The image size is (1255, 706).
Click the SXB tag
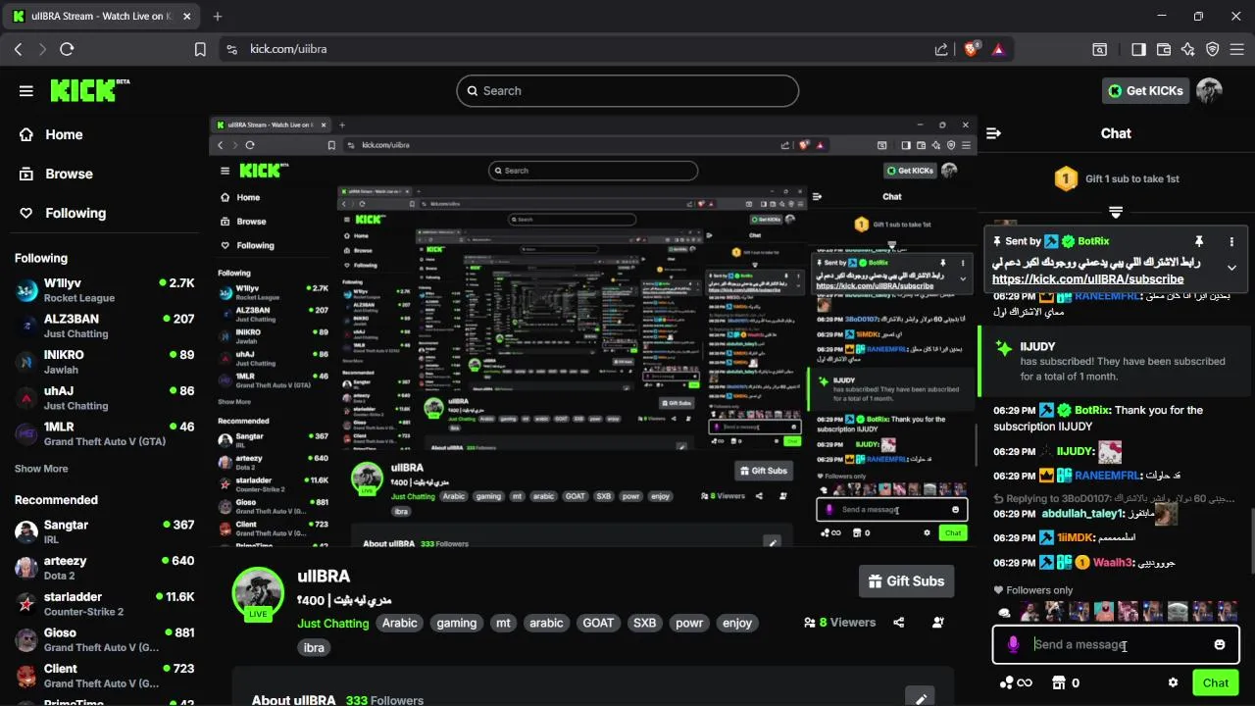(644, 623)
